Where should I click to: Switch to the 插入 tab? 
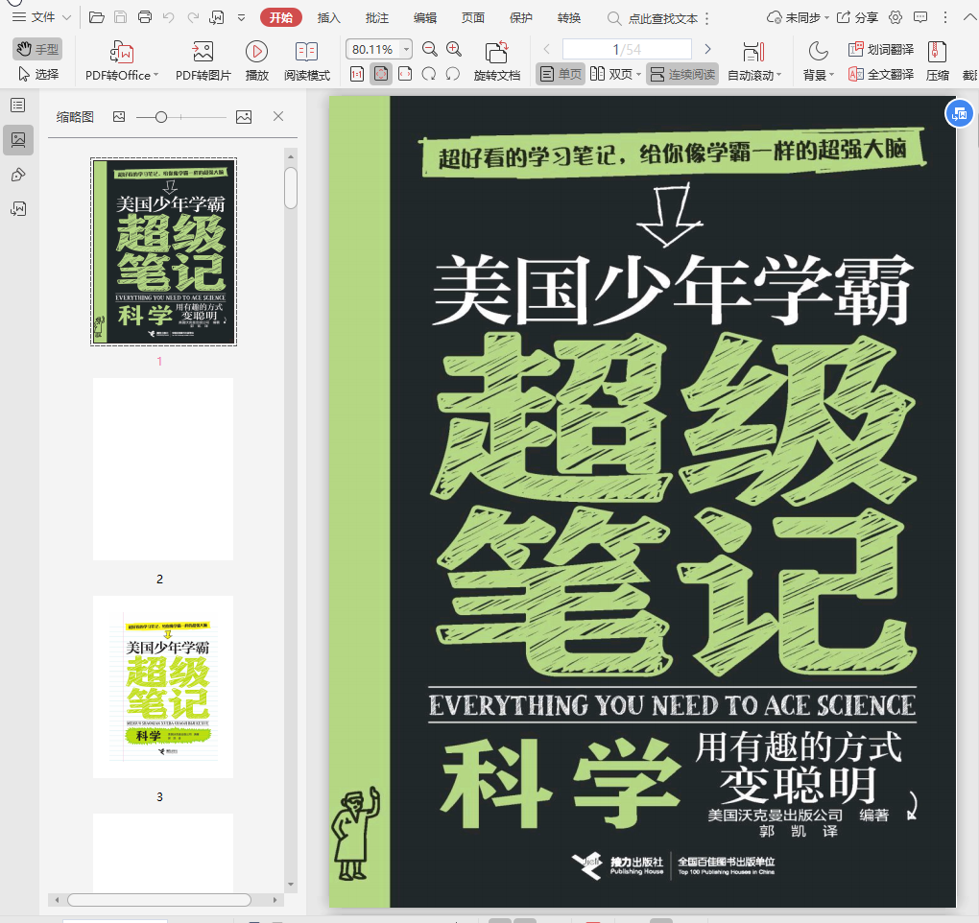(328, 17)
